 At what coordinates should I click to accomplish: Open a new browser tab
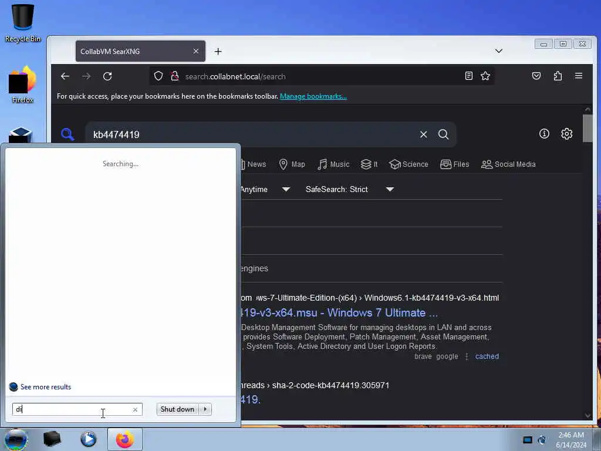(x=218, y=52)
